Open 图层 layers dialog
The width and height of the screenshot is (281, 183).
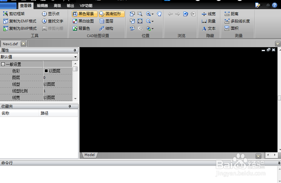[x=106, y=21]
